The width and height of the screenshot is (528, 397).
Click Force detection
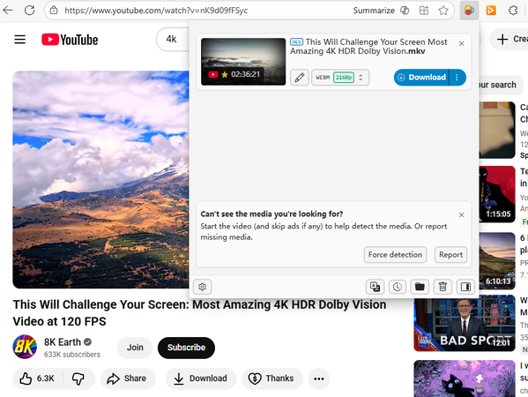395,255
